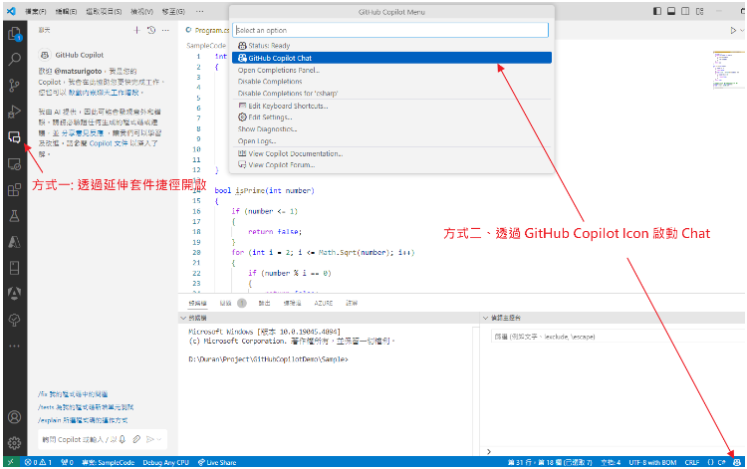Screen dimensions: 747x469
Task: Choose Disable Completions option
Action: point(391,82)
